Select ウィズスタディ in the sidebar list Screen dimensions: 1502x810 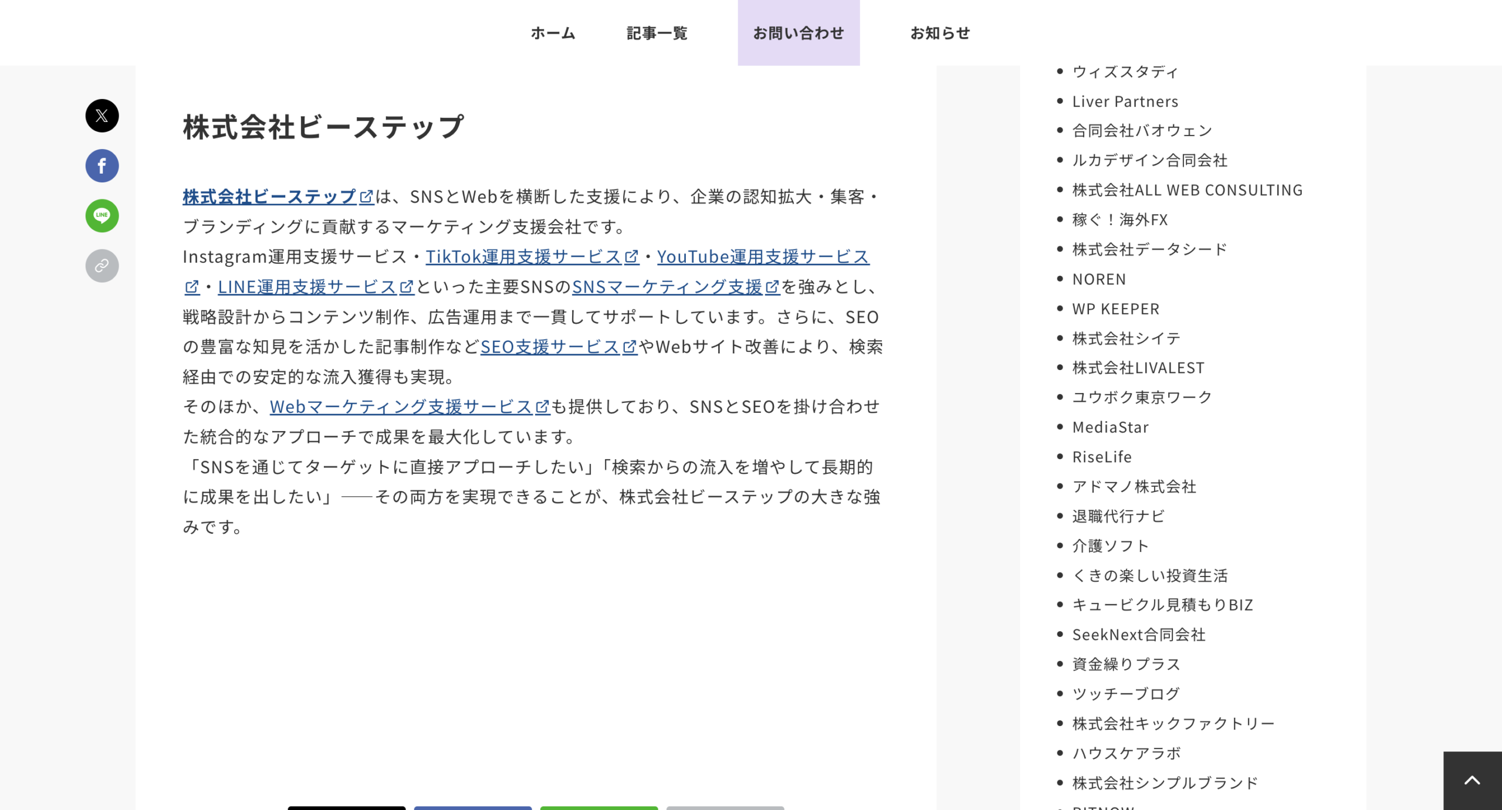(x=1125, y=72)
